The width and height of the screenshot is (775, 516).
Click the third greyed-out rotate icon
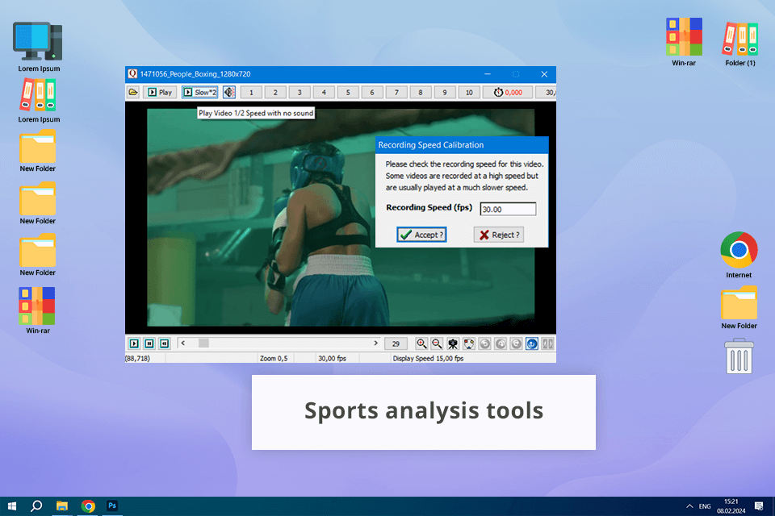coord(516,343)
